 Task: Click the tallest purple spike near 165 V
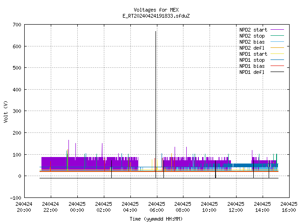[x=68, y=148]
